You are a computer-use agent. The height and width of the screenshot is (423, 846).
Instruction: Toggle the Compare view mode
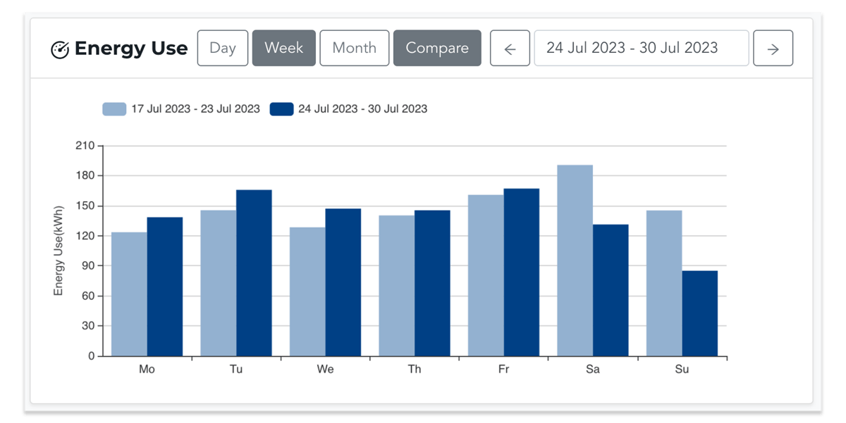pos(437,48)
